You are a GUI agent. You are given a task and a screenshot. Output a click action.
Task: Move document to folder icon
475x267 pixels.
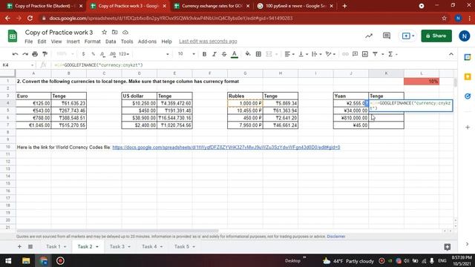[114, 32]
